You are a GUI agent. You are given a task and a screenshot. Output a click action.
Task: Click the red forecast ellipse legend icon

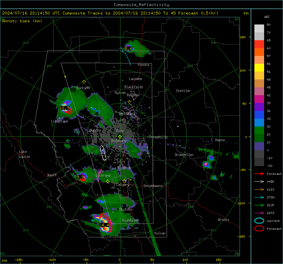(x=259, y=229)
